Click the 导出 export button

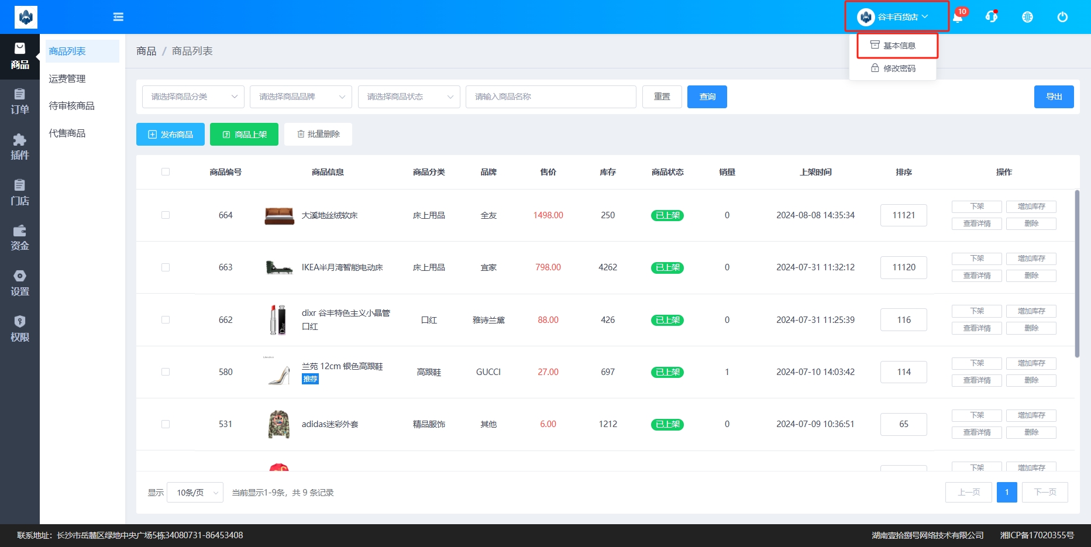[x=1054, y=97]
